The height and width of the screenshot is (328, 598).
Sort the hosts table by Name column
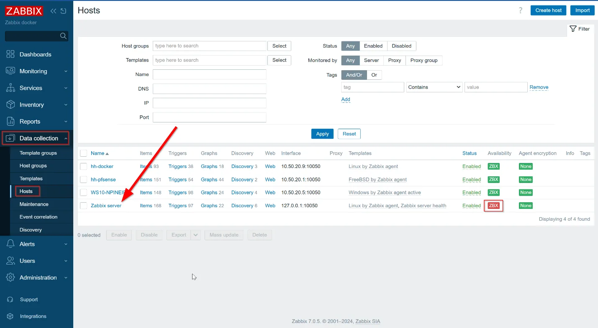100,153
